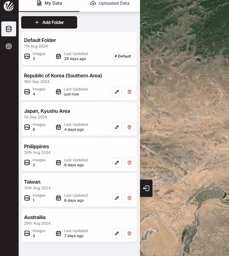Open the Japan, Kyushu Area title
229x256 pixels.
click(x=47, y=111)
